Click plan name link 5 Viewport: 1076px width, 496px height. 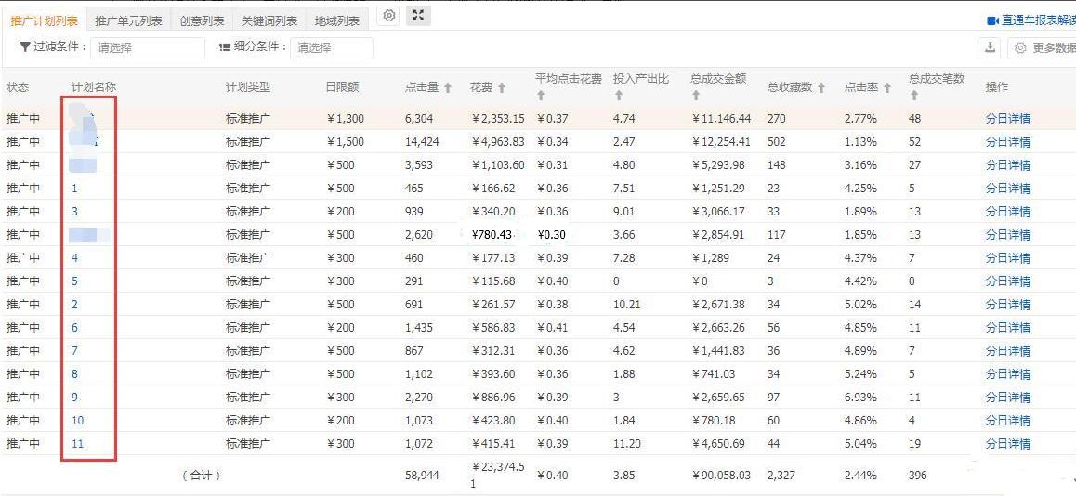click(x=74, y=281)
